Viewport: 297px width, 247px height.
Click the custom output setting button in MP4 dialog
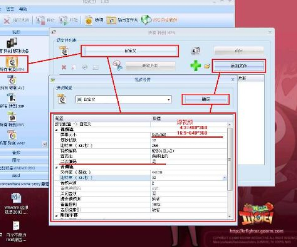130,51
